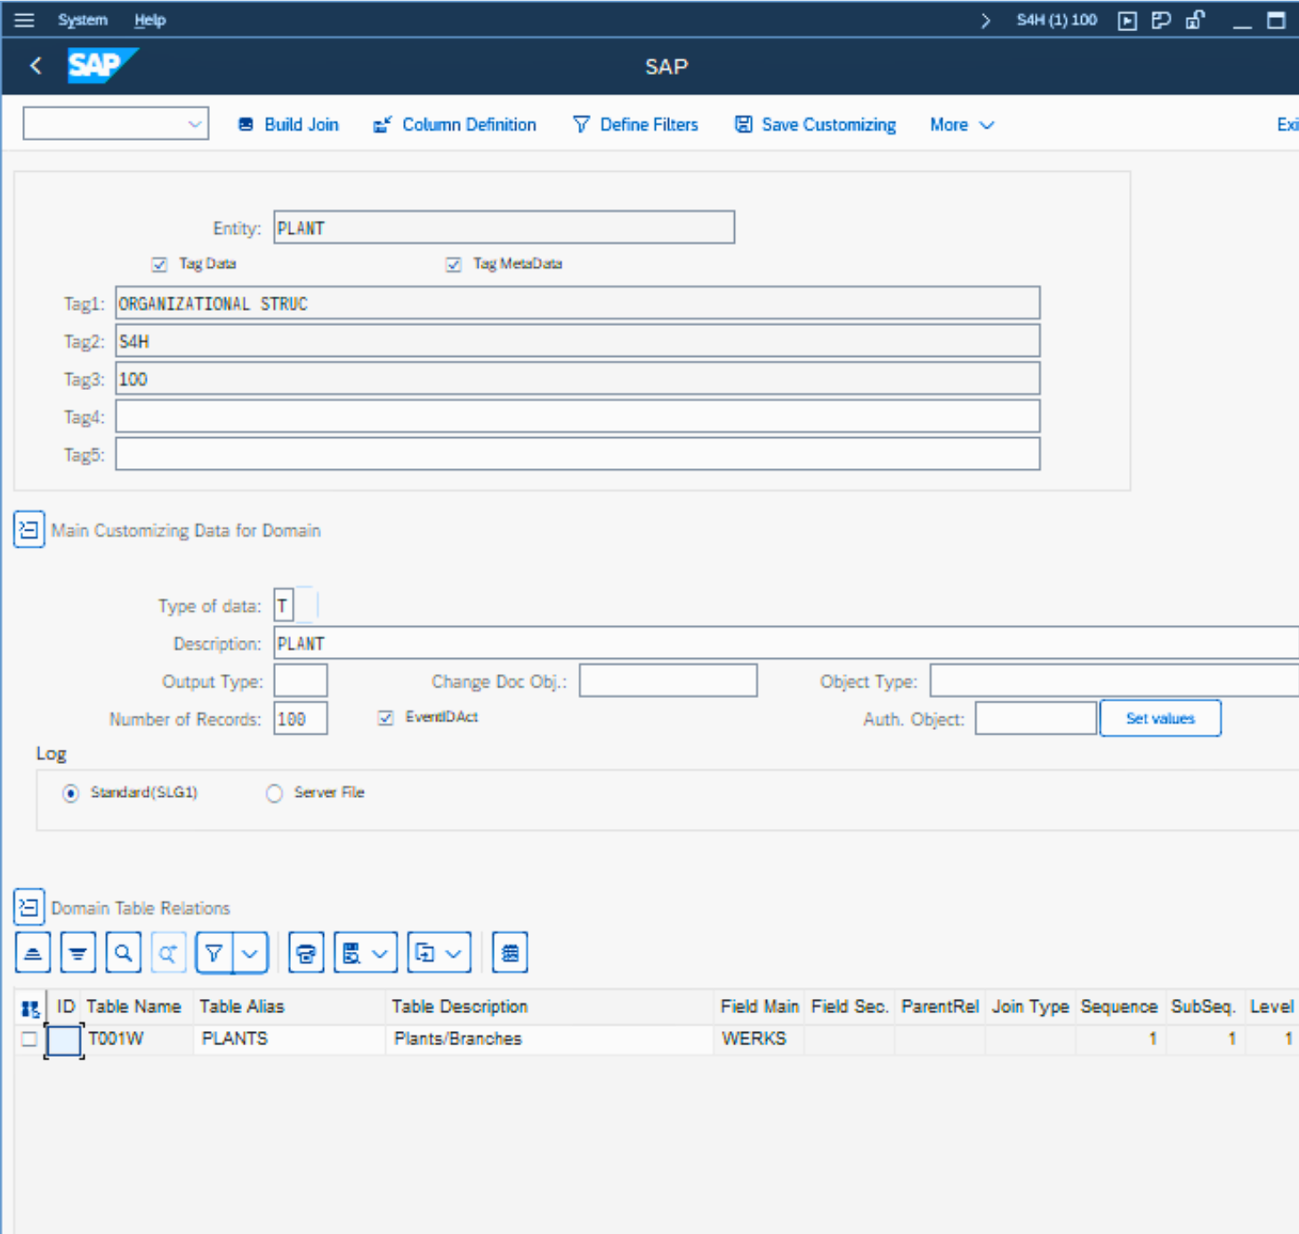The height and width of the screenshot is (1234, 1299).
Task: Click the Sort Descending icon in table toolbar
Action: pyautogui.click(x=78, y=954)
